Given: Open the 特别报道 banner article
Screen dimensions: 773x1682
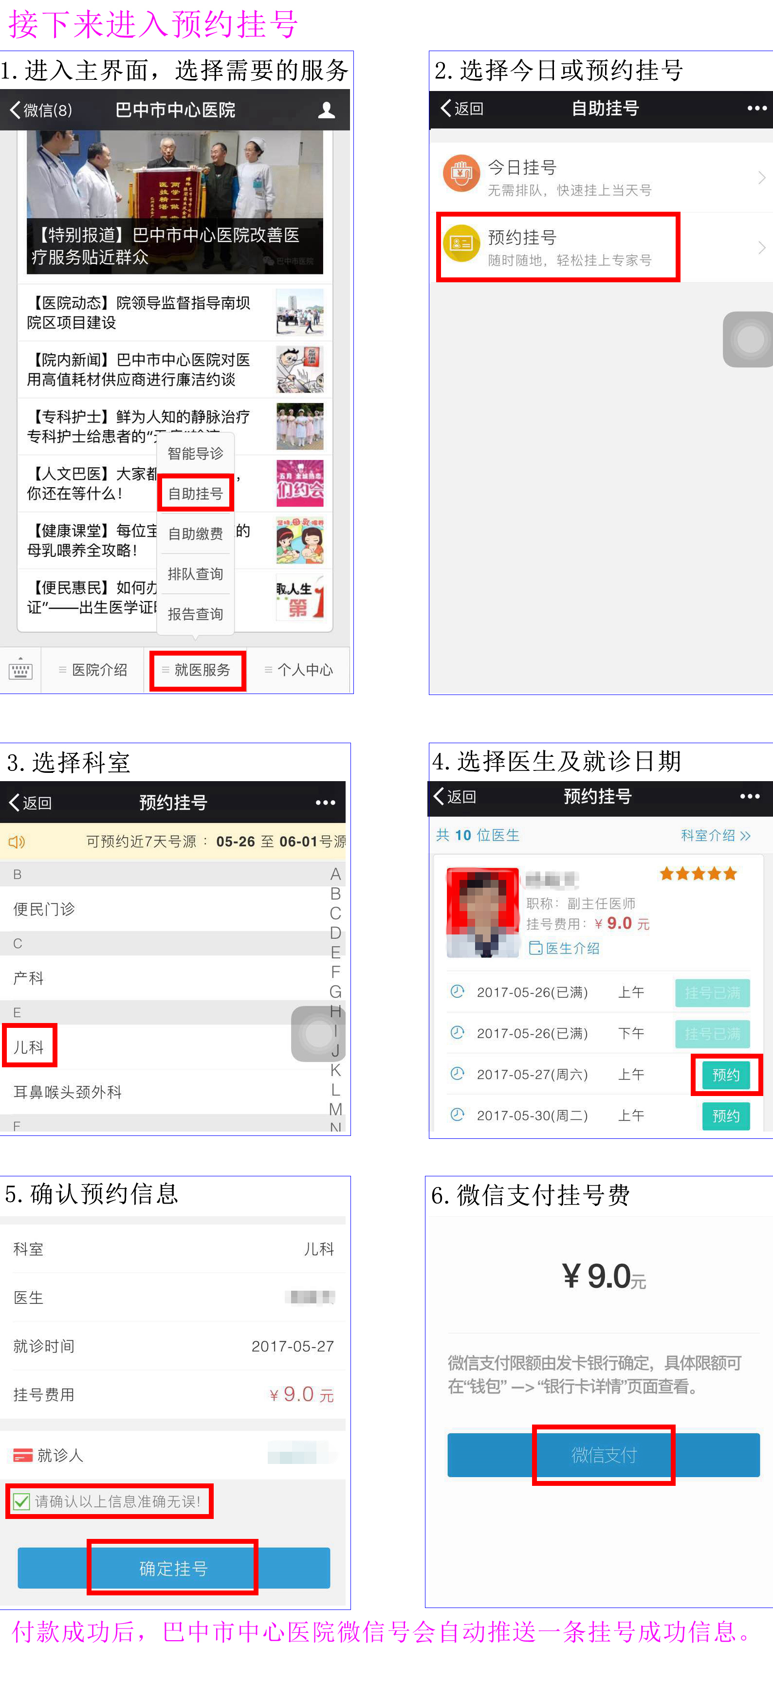Looking at the screenshot, I should (175, 202).
